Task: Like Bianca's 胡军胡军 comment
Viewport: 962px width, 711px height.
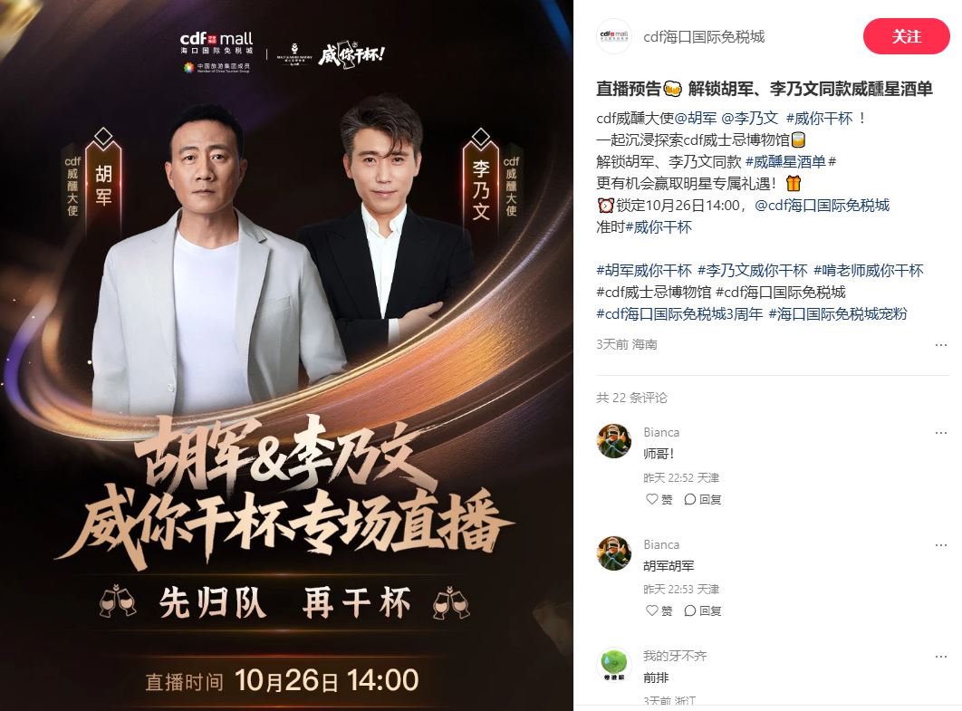Action: click(x=659, y=610)
